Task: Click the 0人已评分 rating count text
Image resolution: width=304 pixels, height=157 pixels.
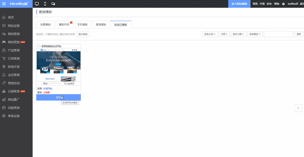Action: [x=69, y=84]
